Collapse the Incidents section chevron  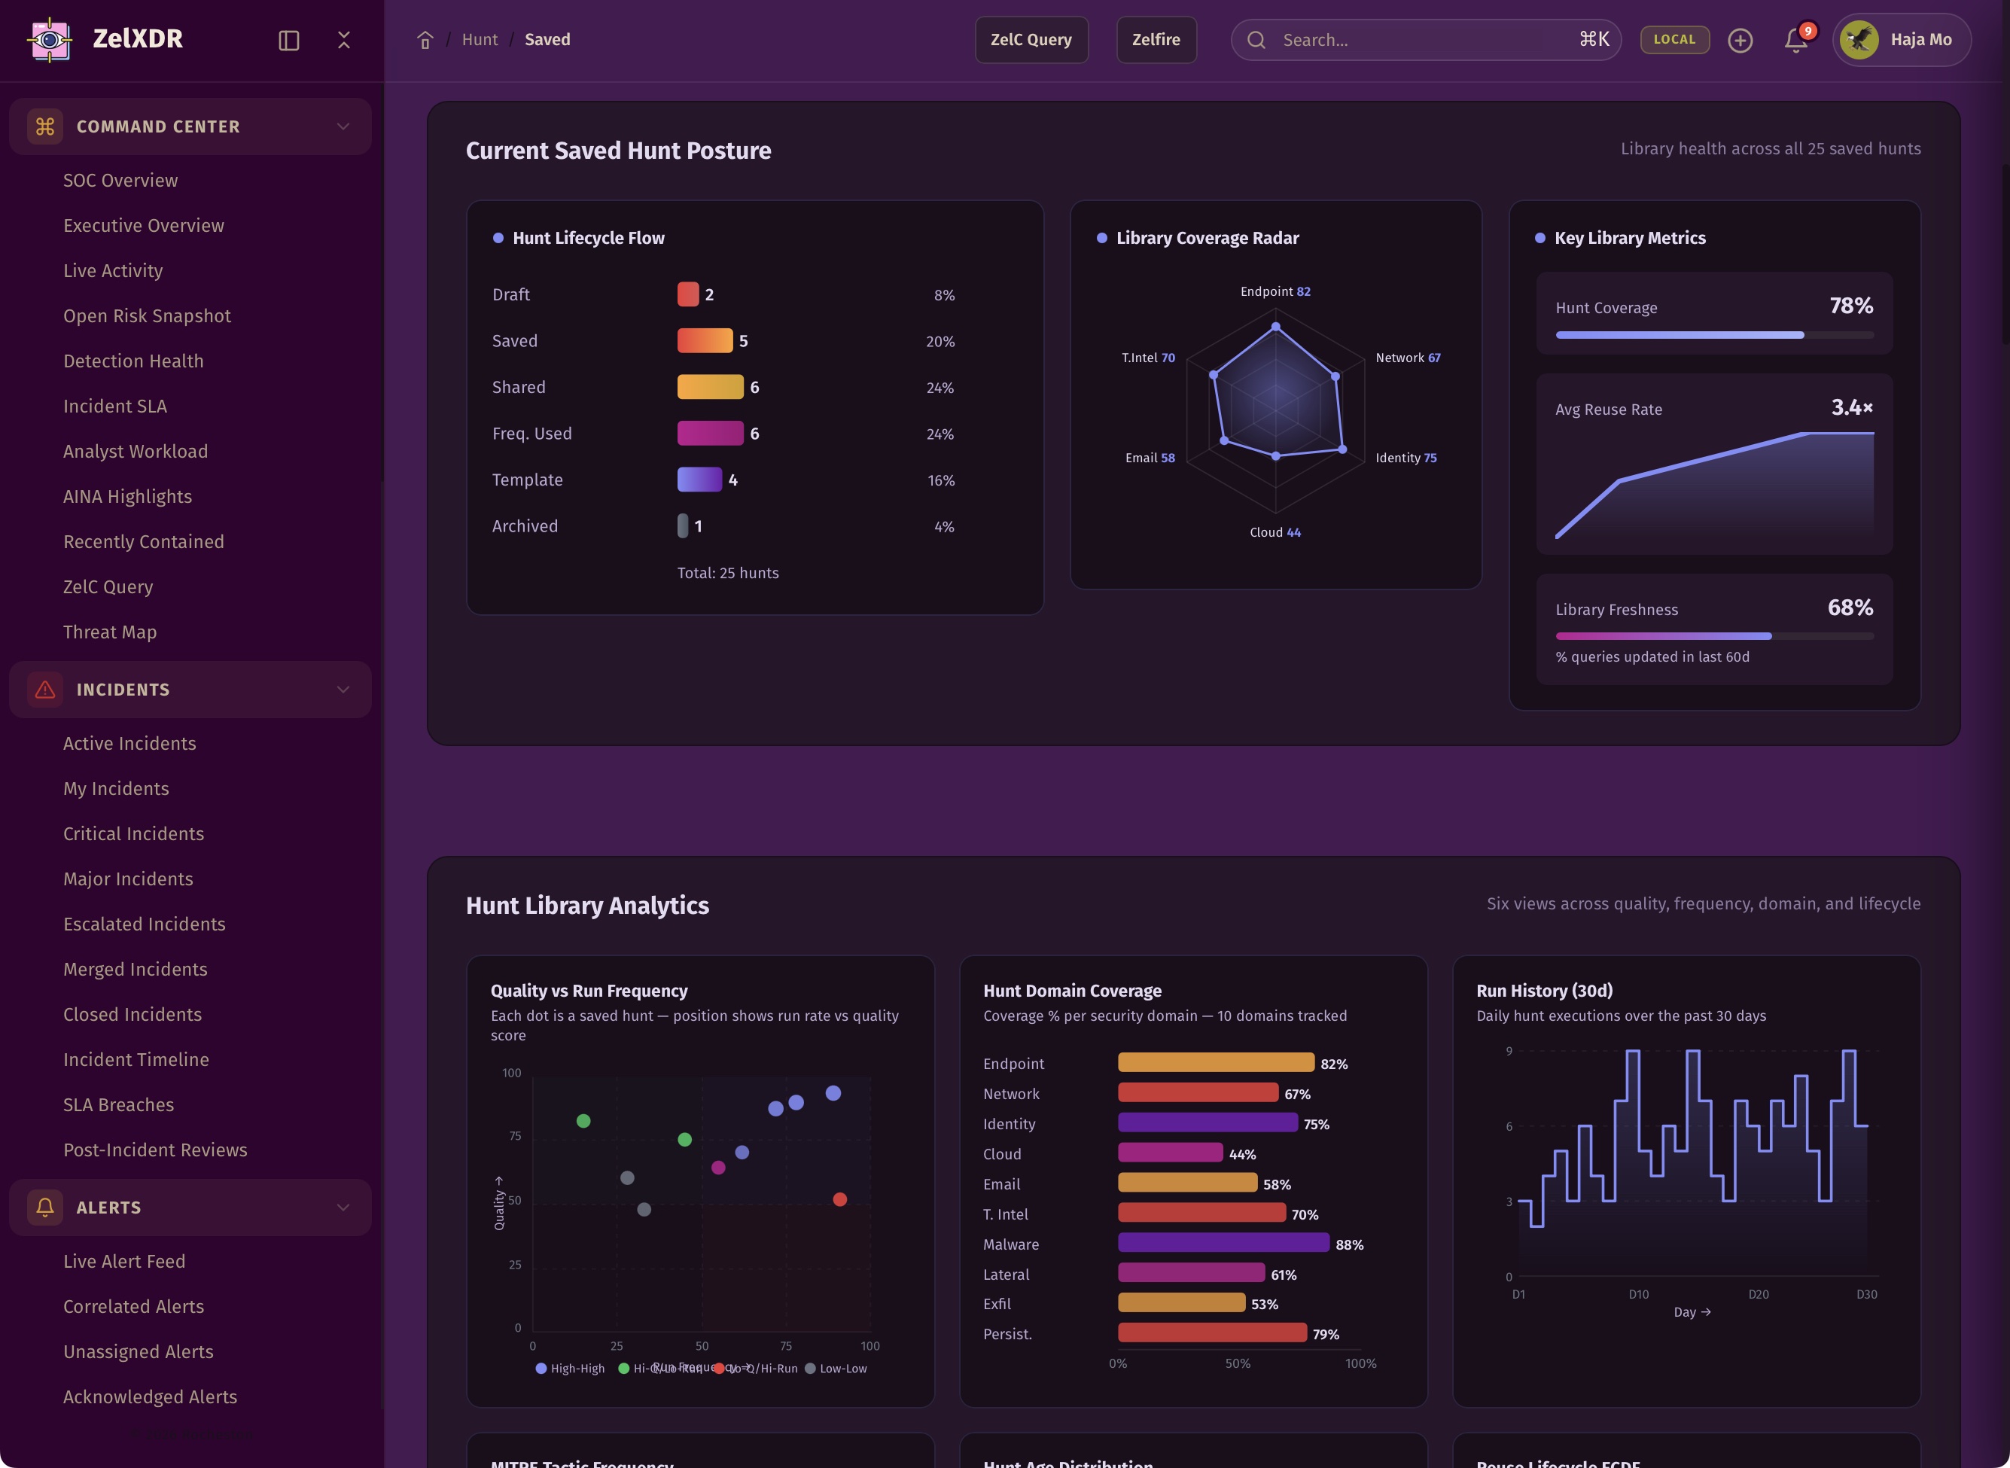click(x=343, y=690)
